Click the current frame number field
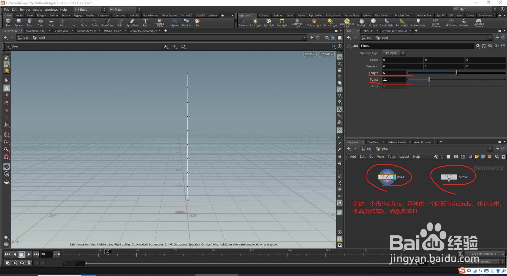The image size is (507, 276). [x=46, y=254]
